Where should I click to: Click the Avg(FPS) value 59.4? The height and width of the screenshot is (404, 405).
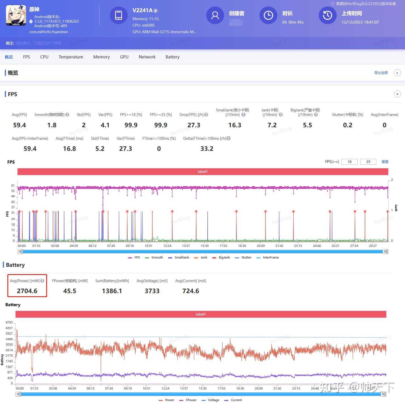click(x=20, y=125)
